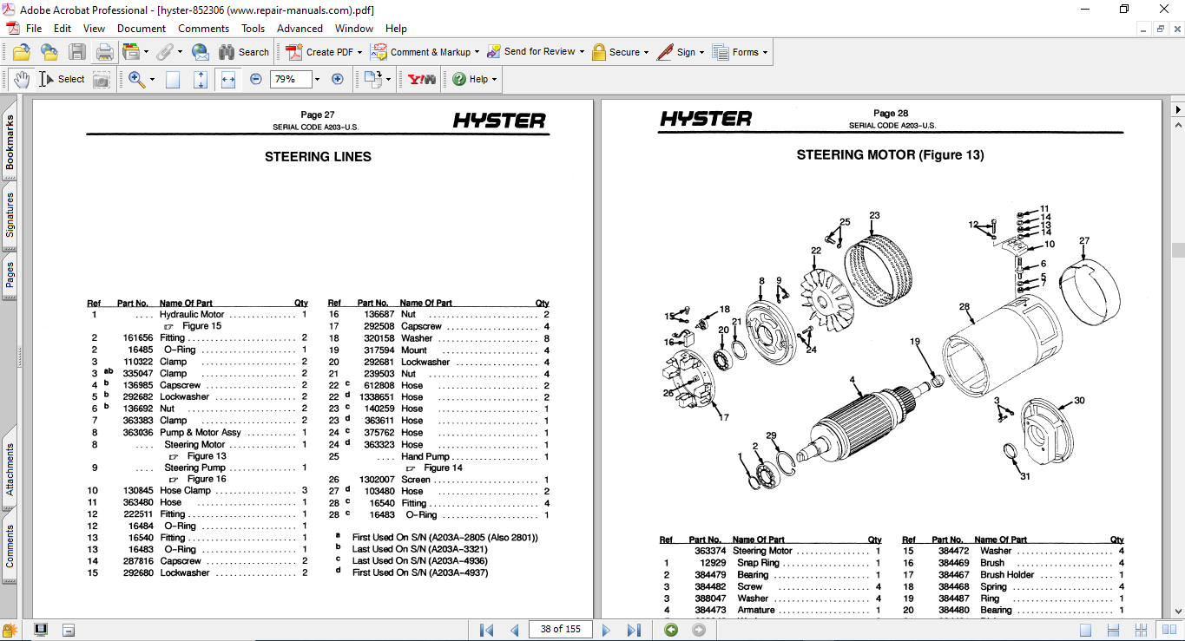The width and height of the screenshot is (1185, 641).
Task: Open the Bookmarks side tab
Action: click(10, 143)
